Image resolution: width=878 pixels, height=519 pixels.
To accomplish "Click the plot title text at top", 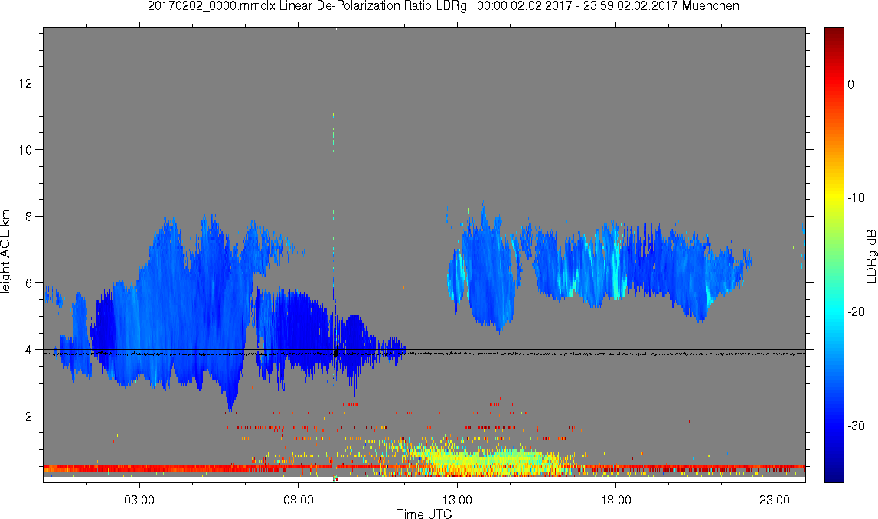I will coord(443,6).
